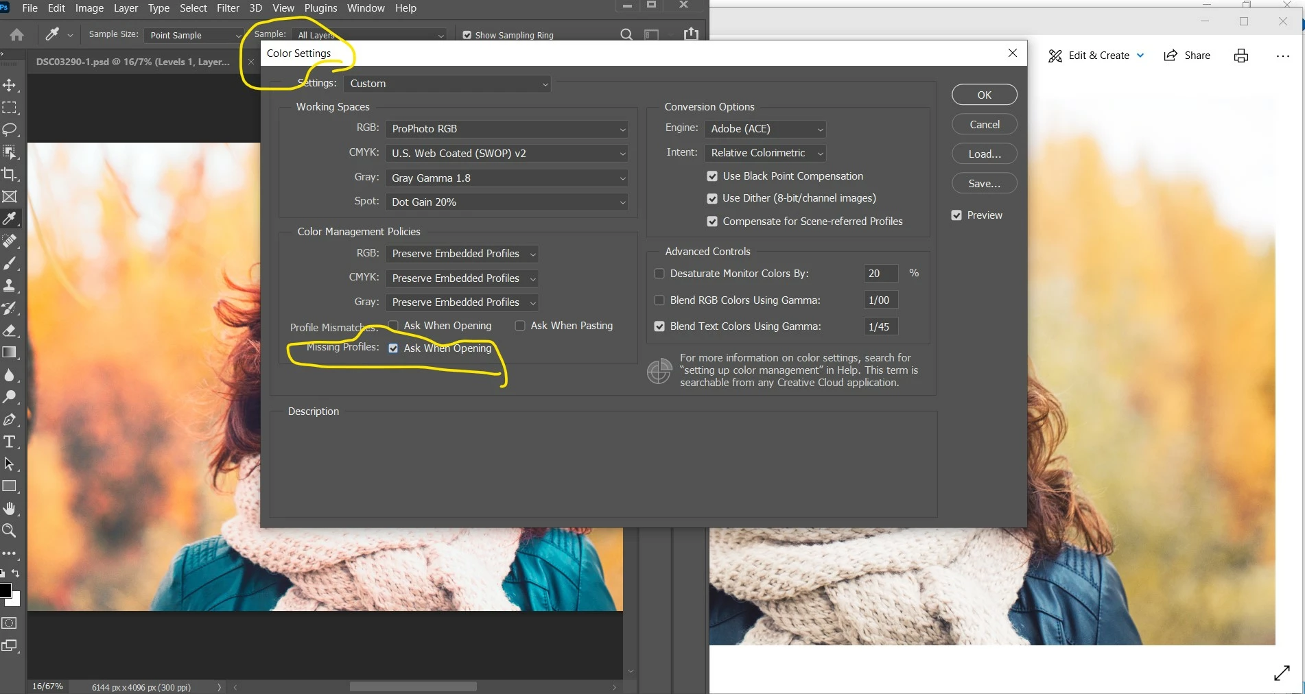The width and height of the screenshot is (1305, 694).
Task: Uncheck Missing Profiles Ask When Opening
Action: click(x=393, y=348)
